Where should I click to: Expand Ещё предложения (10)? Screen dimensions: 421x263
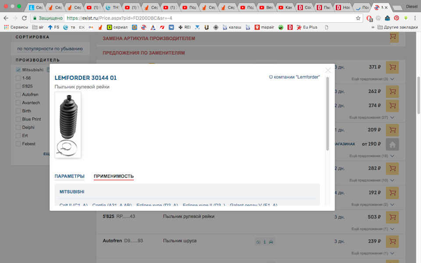point(371,180)
